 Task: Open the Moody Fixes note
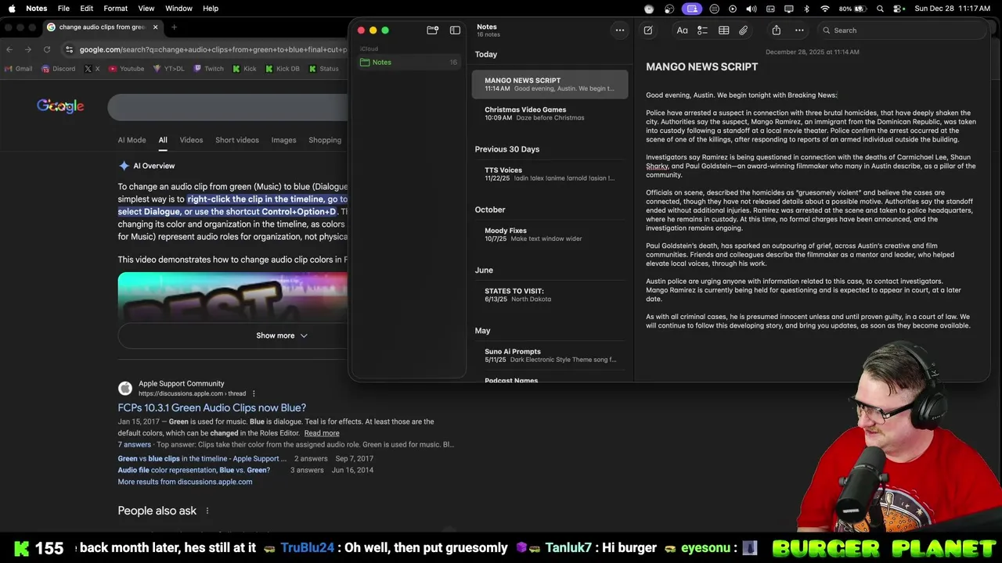[550, 235]
